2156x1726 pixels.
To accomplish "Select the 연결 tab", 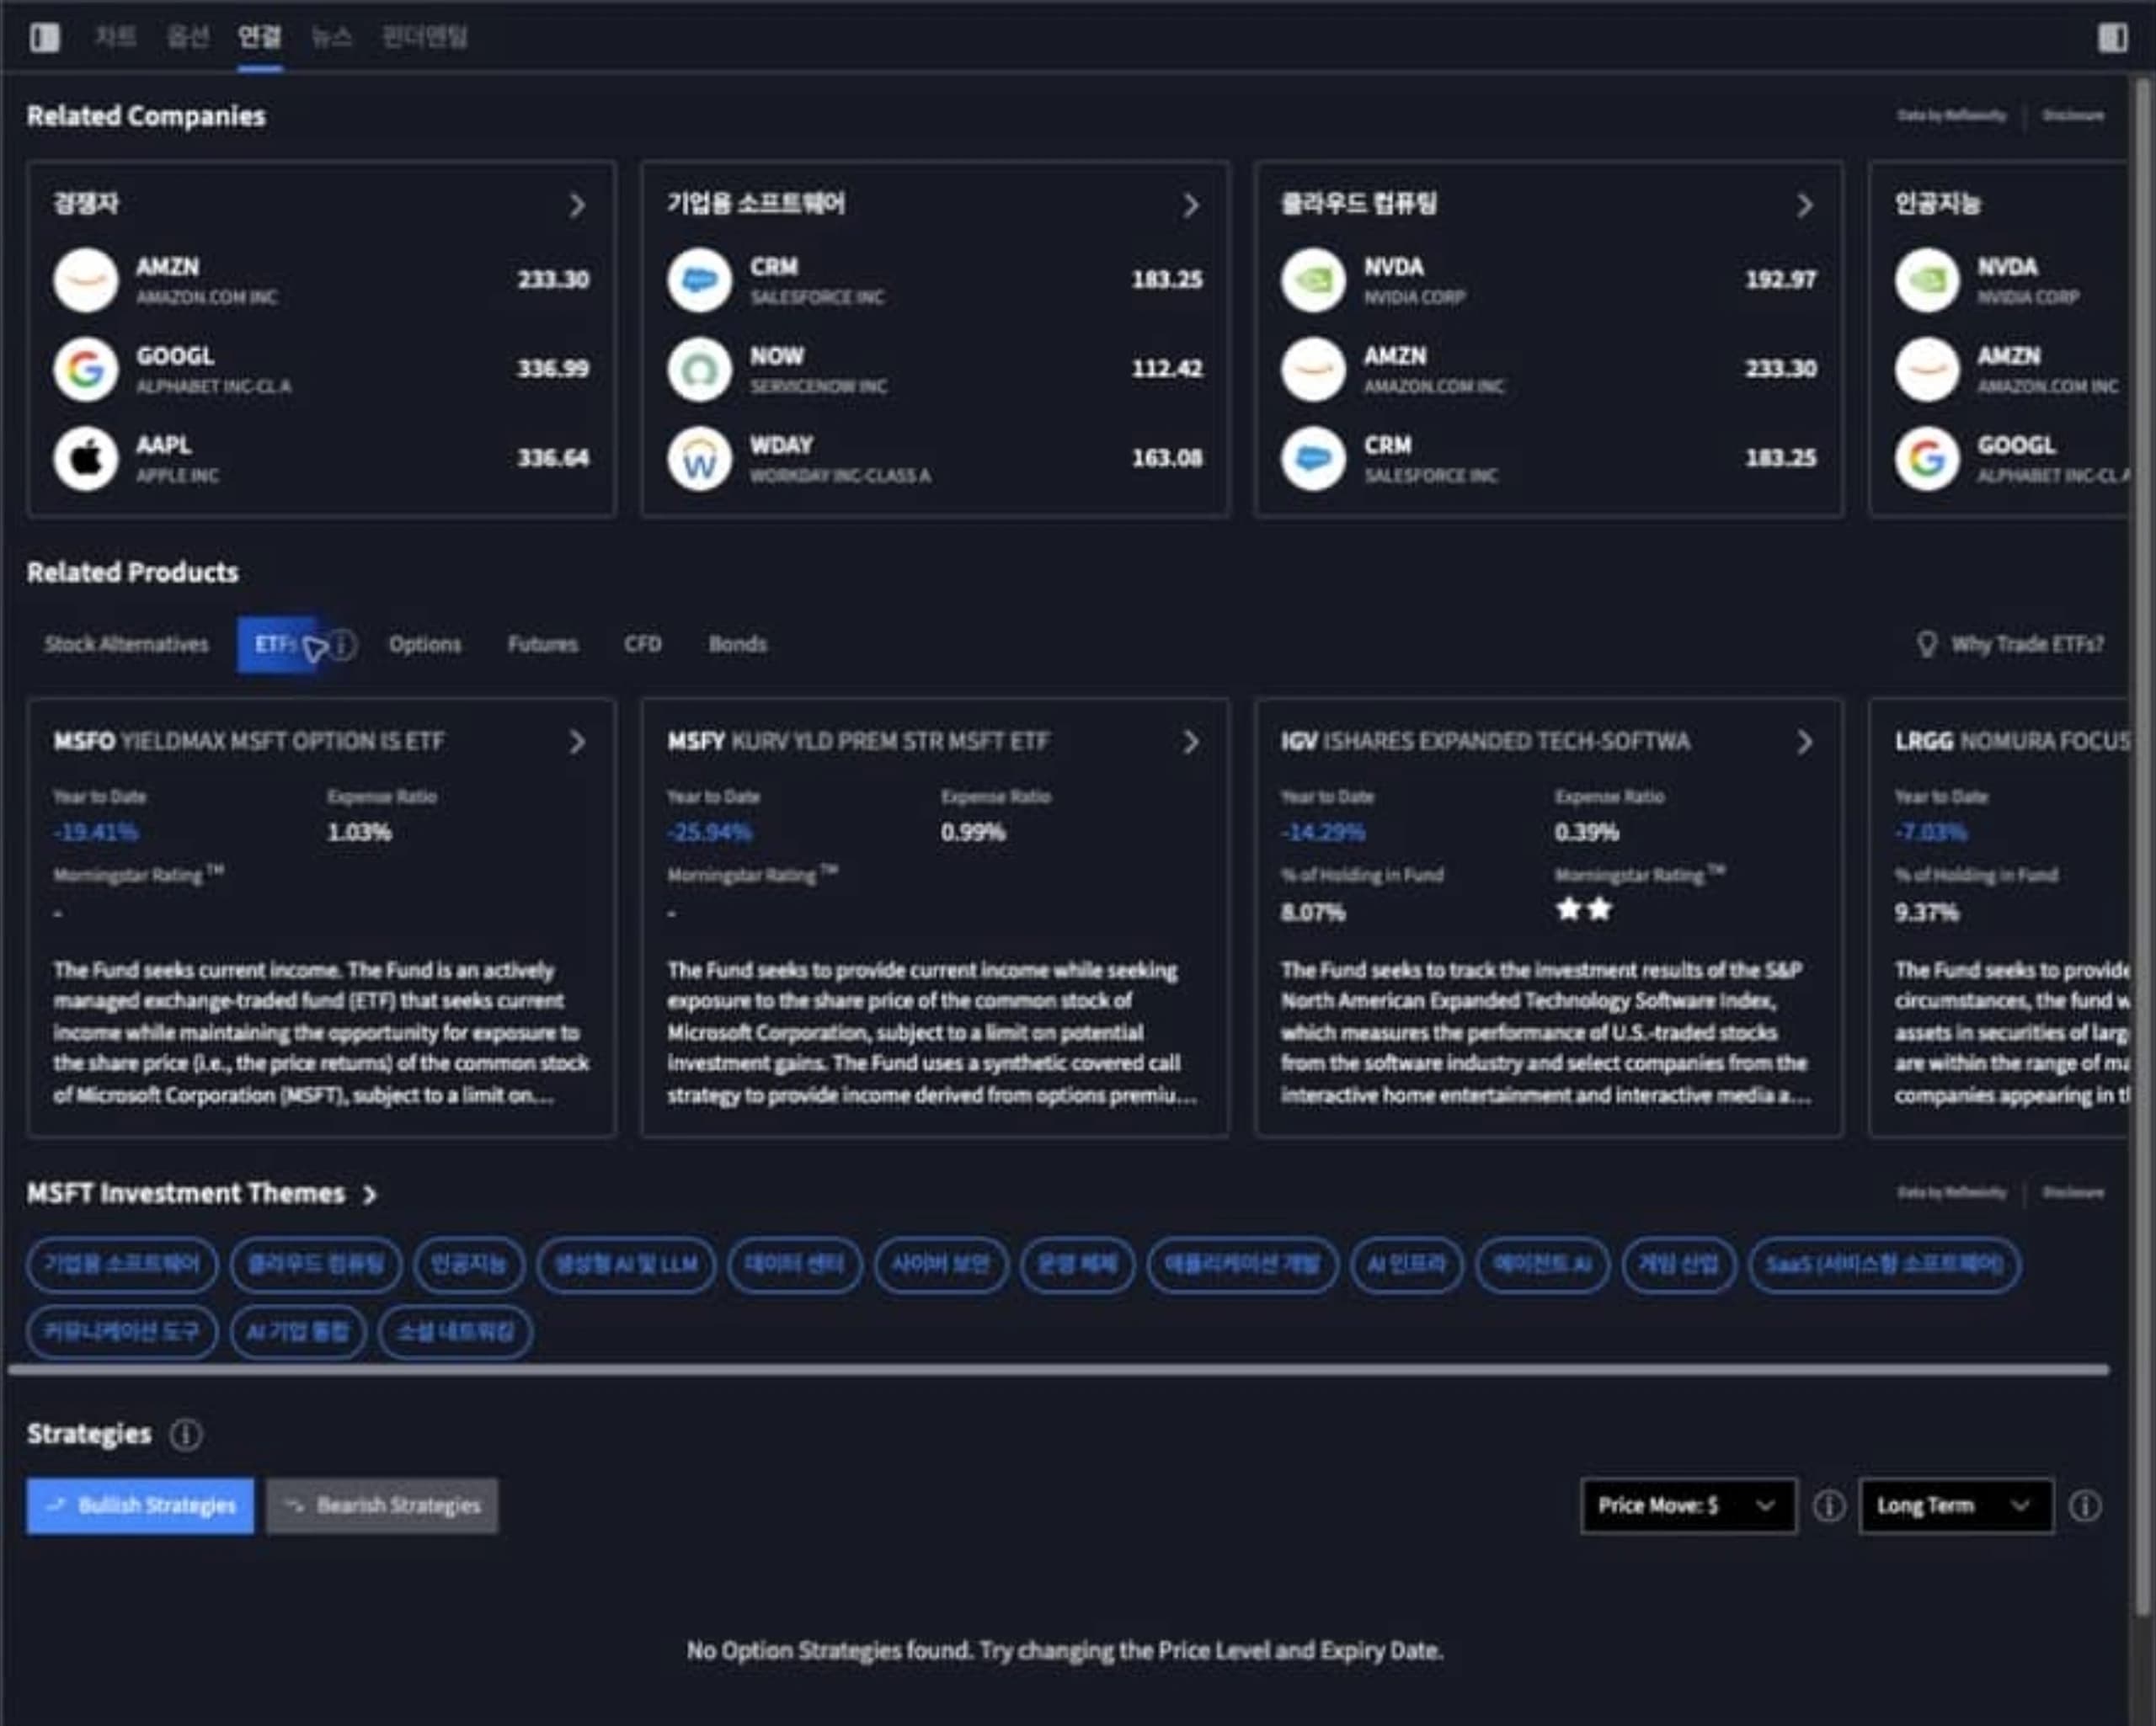I will [x=260, y=38].
